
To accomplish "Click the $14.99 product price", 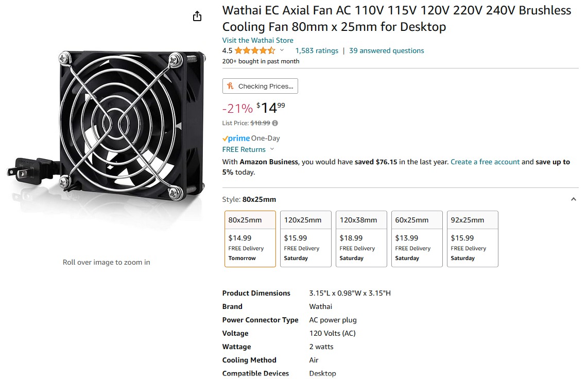I will pos(270,108).
